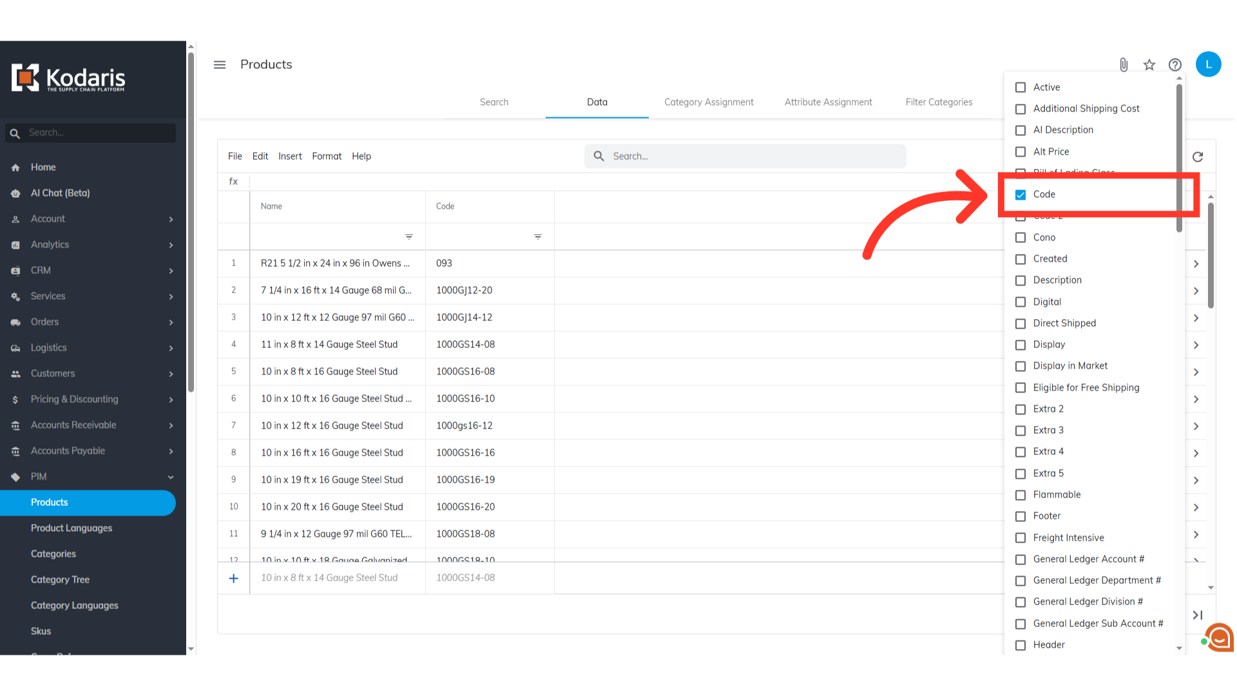This screenshot has width=1237, height=696.
Task: Click the plus icon to add row
Action: [234, 578]
